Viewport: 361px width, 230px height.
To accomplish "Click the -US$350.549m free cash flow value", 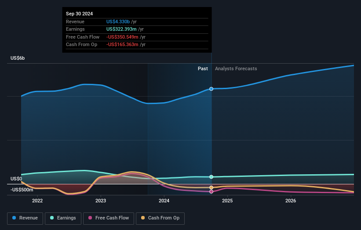I will [x=122, y=37].
